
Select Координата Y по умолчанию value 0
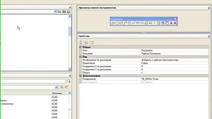pos(142,69)
